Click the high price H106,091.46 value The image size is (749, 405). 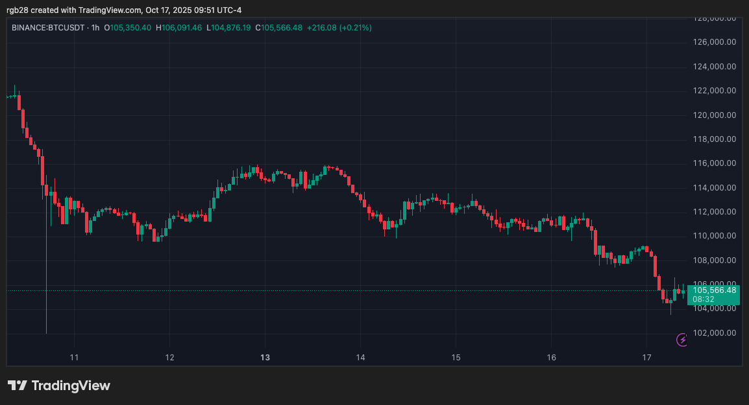click(x=178, y=28)
